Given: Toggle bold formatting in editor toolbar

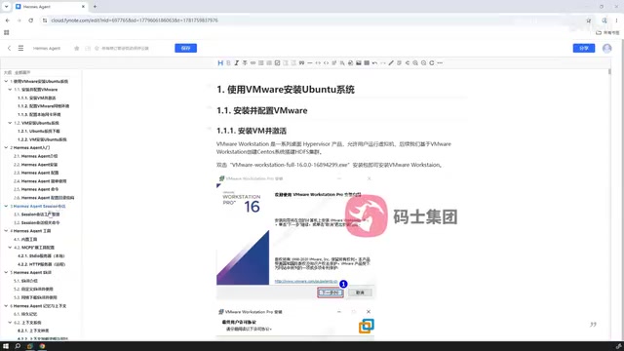Looking at the screenshot, I should [228, 62].
